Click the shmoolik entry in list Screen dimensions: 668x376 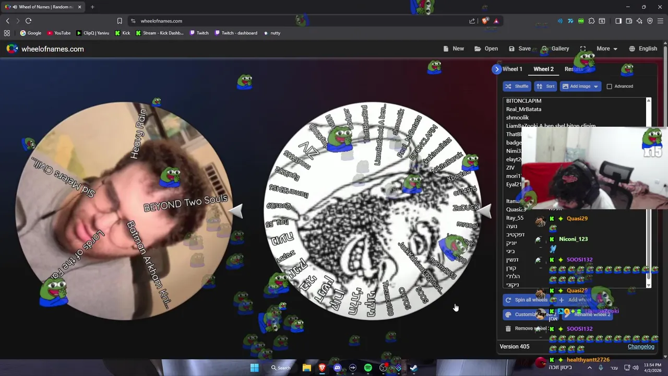[x=517, y=118]
